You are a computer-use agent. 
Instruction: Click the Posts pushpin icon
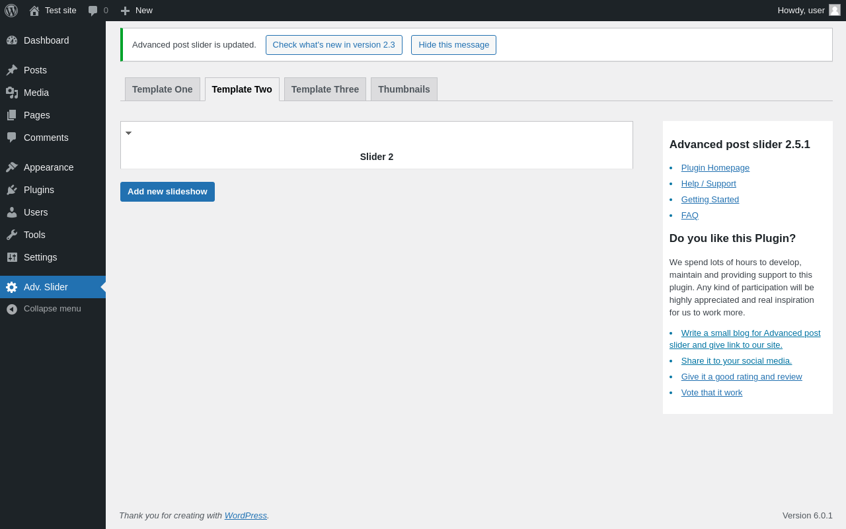click(x=12, y=70)
